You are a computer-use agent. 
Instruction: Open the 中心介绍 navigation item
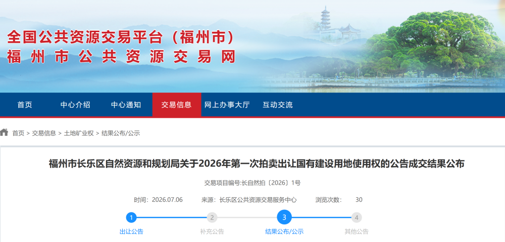pos(75,105)
